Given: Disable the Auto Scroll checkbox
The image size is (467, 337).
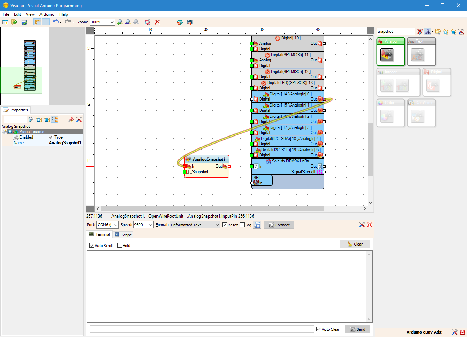Looking at the screenshot, I should 92,246.
